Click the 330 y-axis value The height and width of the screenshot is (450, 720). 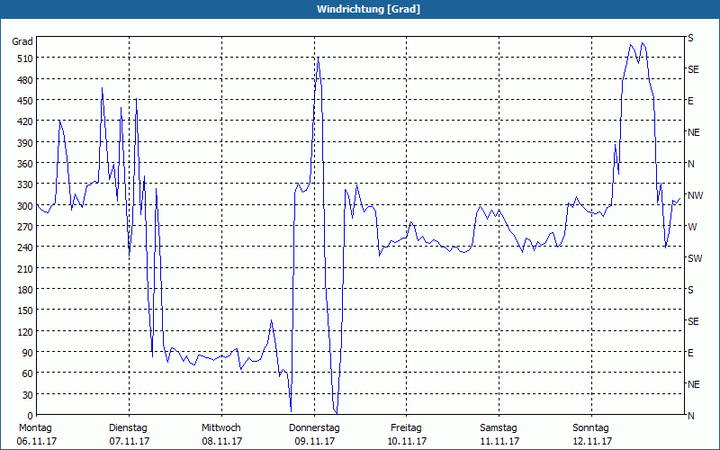25,184
